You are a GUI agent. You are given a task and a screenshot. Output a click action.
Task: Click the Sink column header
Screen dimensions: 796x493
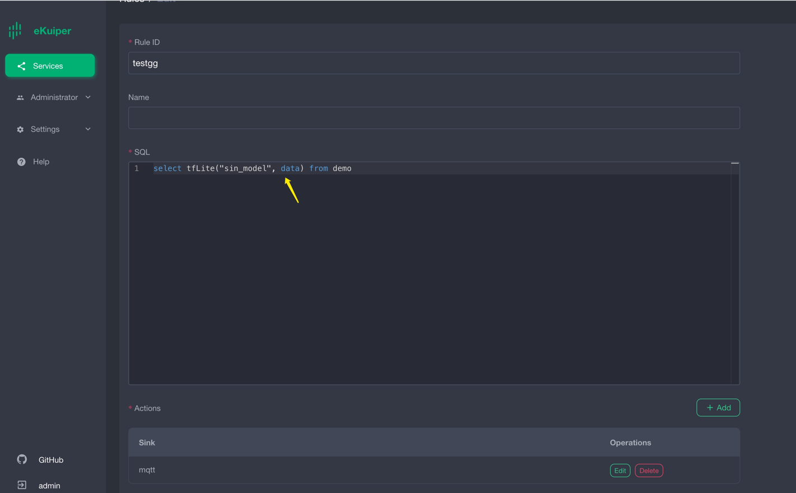(147, 443)
